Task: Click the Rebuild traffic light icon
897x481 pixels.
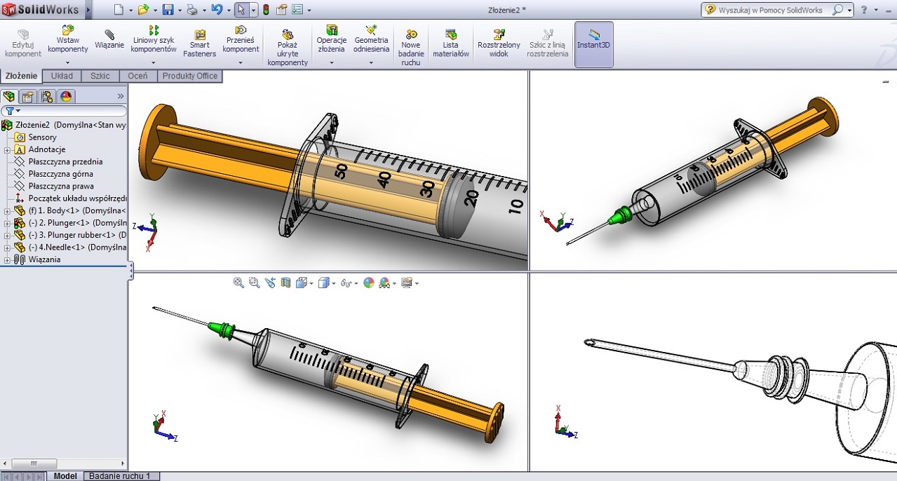Action: pos(266,10)
